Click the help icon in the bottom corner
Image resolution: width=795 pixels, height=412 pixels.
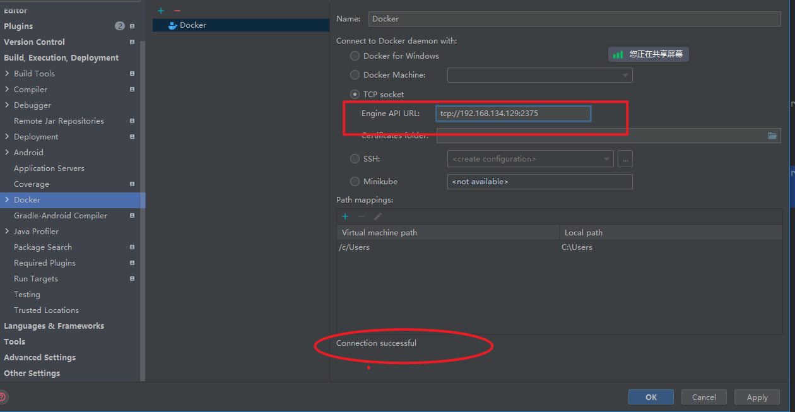pyautogui.click(x=3, y=397)
